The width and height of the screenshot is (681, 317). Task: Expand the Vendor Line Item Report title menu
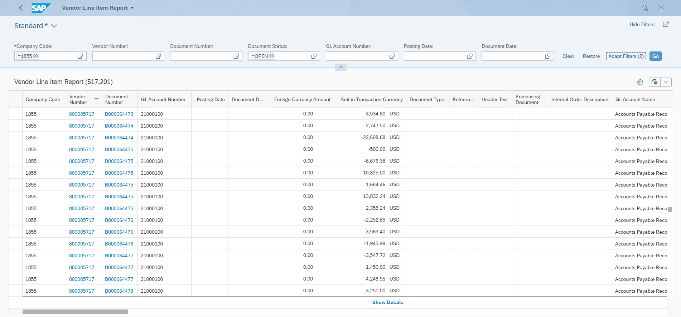click(x=132, y=8)
